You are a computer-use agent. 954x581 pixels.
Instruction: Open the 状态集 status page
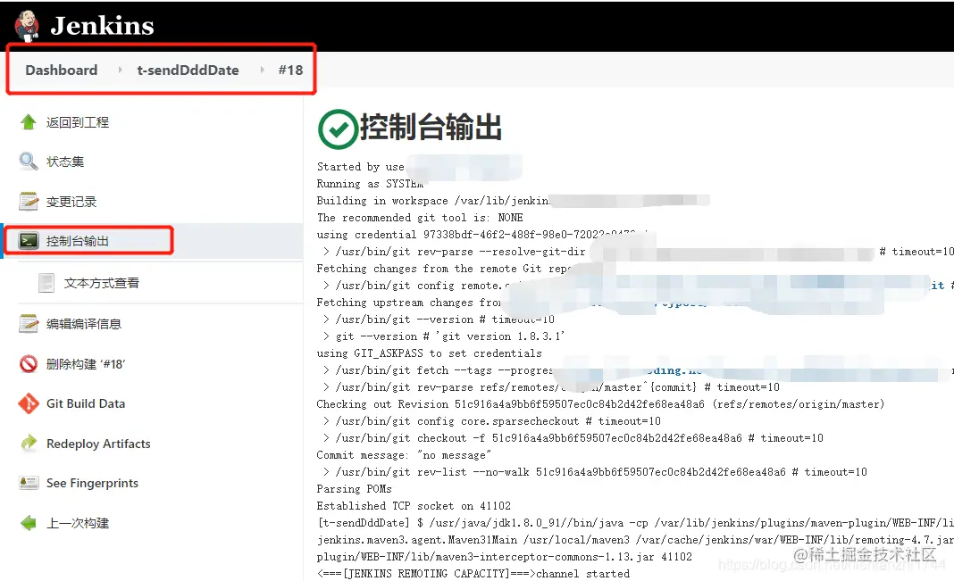pyautogui.click(x=65, y=162)
